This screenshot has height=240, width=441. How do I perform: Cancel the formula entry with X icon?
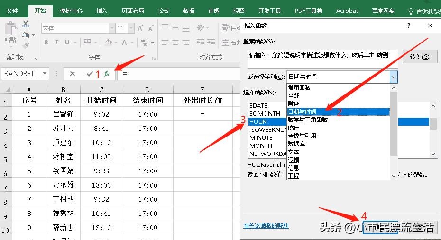click(x=72, y=74)
